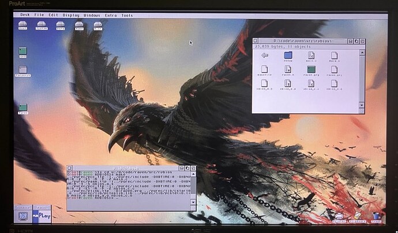Select the xbios_a.o file icon
This screenshot has width=398, height=233.
[x=265, y=84]
